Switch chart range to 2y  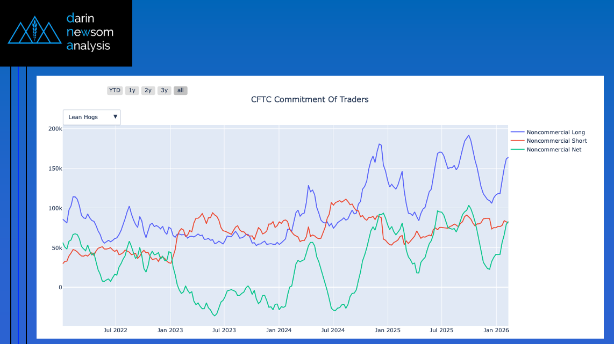pos(148,91)
